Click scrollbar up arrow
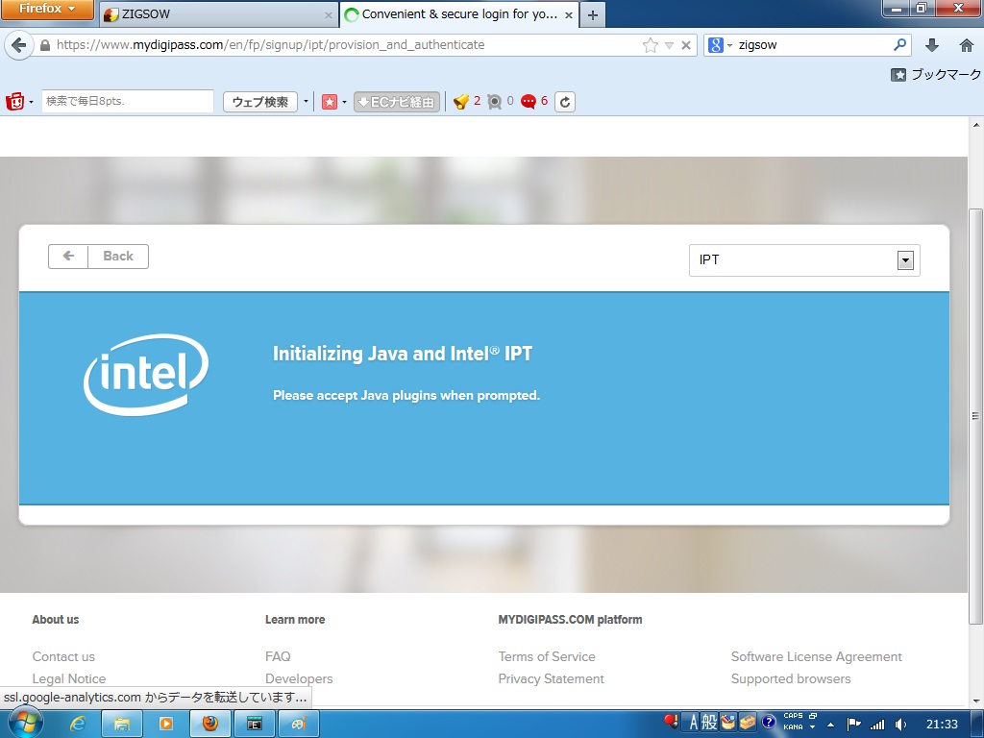This screenshot has width=984, height=738. click(976, 125)
